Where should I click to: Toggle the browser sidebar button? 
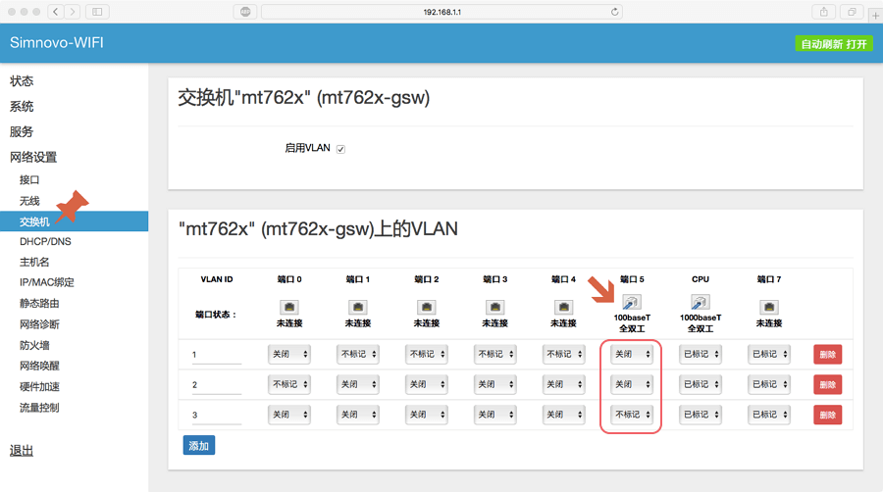(97, 11)
